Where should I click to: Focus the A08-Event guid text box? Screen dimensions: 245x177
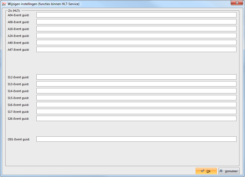(136, 22)
